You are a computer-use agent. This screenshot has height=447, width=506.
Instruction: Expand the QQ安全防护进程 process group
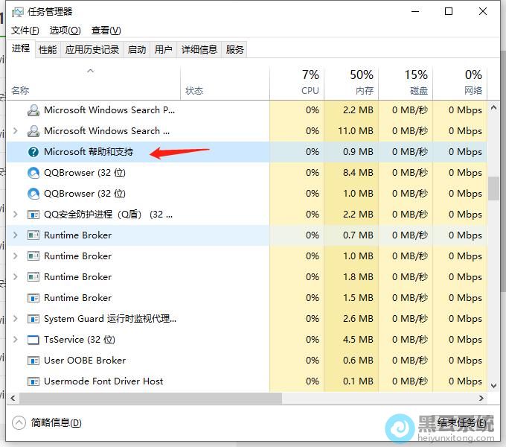[16, 215]
